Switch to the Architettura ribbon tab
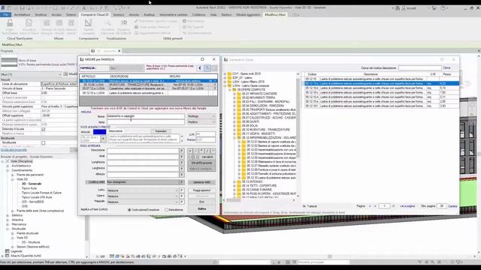Viewport: 481px width, 270px height. [22, 15]
